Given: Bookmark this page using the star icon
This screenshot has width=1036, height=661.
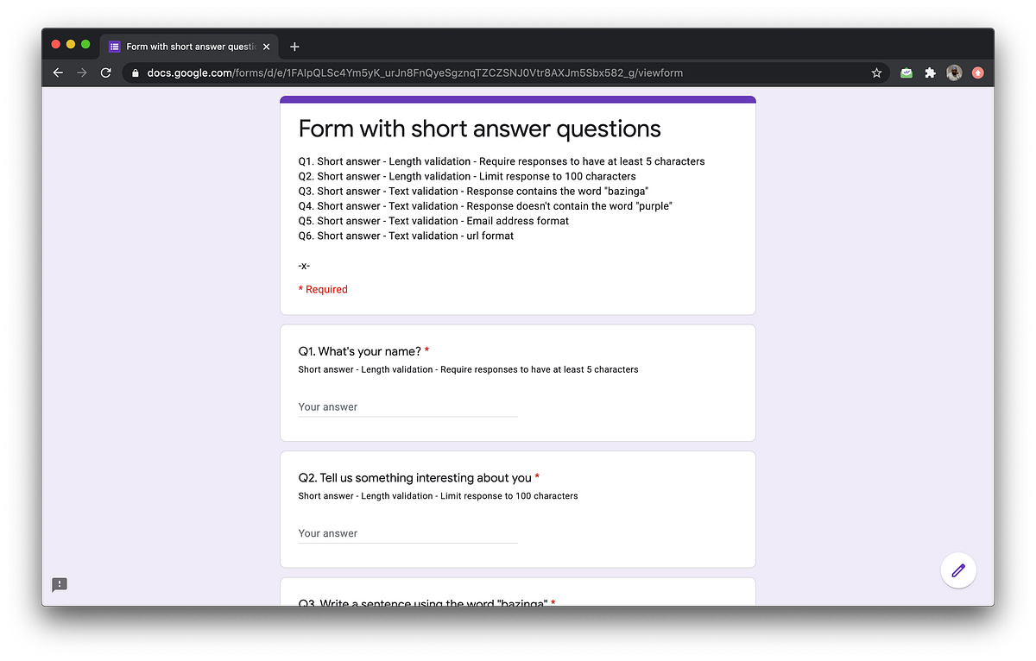Looking at the screenshot, I should (x=876, y=72).
